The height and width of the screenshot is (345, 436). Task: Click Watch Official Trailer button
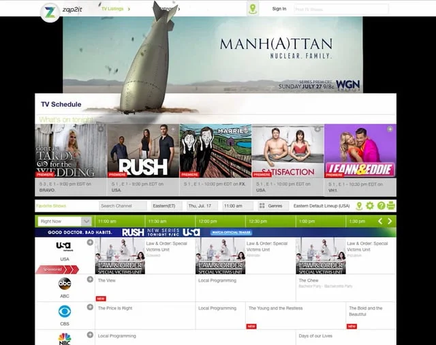click(x=231, y=232)
